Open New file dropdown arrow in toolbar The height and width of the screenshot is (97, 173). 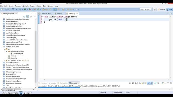(x=4, y=9)
